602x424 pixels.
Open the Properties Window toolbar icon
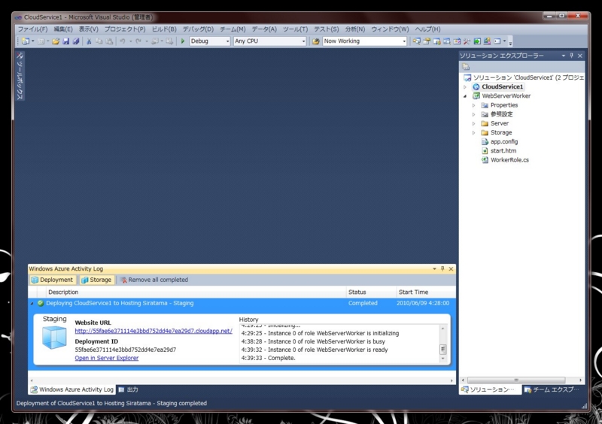pyautogui.click(x=427, y=41)
